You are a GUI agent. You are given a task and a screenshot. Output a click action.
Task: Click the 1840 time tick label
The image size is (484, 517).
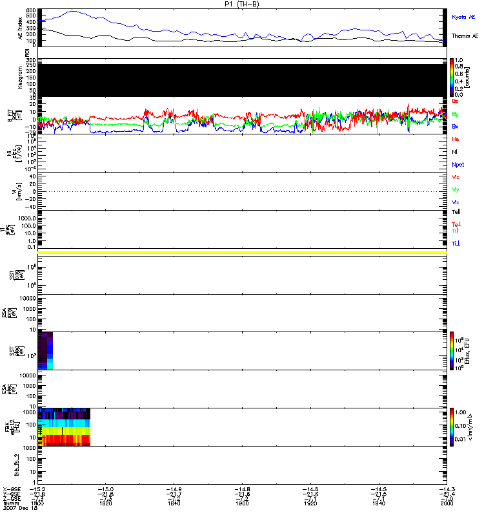(174, 503)
